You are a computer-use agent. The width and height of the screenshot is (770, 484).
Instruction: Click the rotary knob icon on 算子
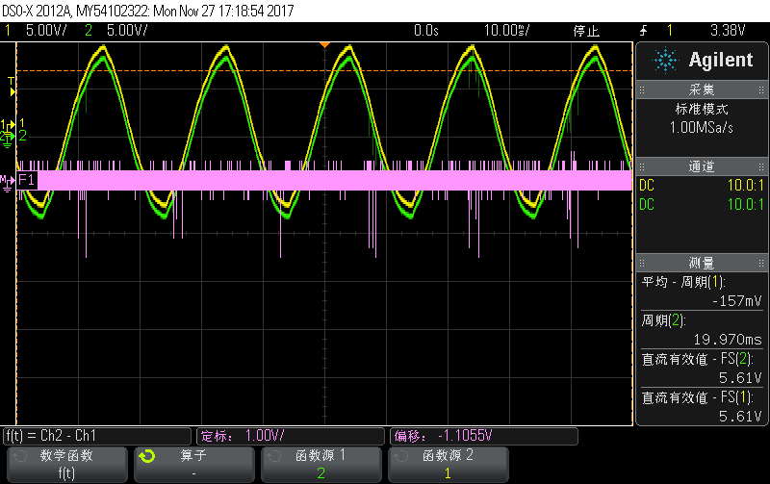(147, 456)
